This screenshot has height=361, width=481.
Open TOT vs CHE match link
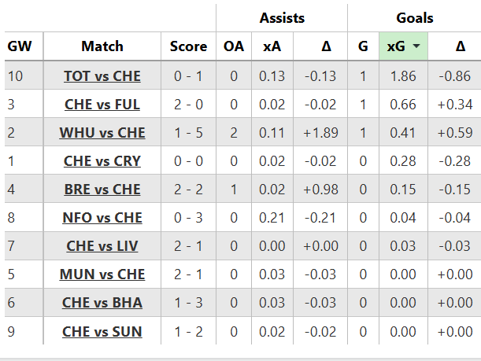click(102, 76)
